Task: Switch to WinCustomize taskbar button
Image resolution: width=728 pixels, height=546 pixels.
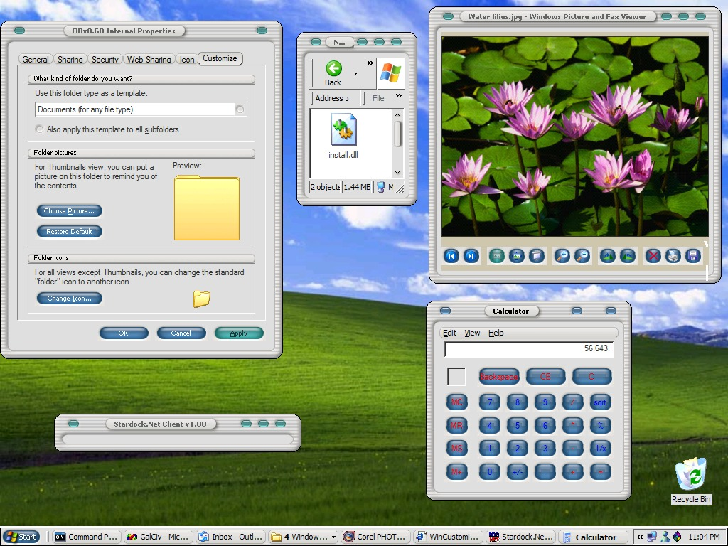Action: pyautogui.click(x=449, y=537)
